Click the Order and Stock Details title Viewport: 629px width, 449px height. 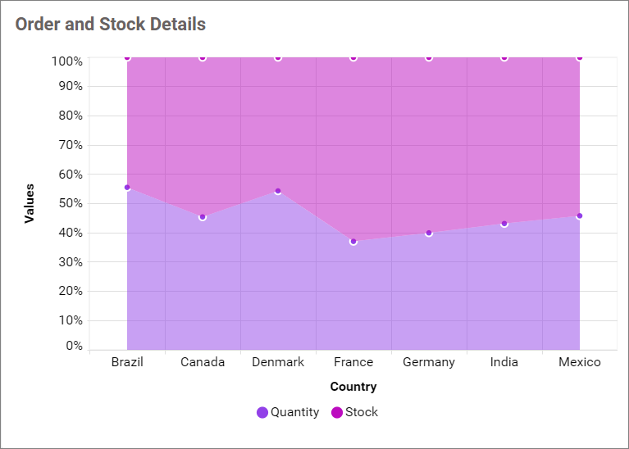pos(111,25)
